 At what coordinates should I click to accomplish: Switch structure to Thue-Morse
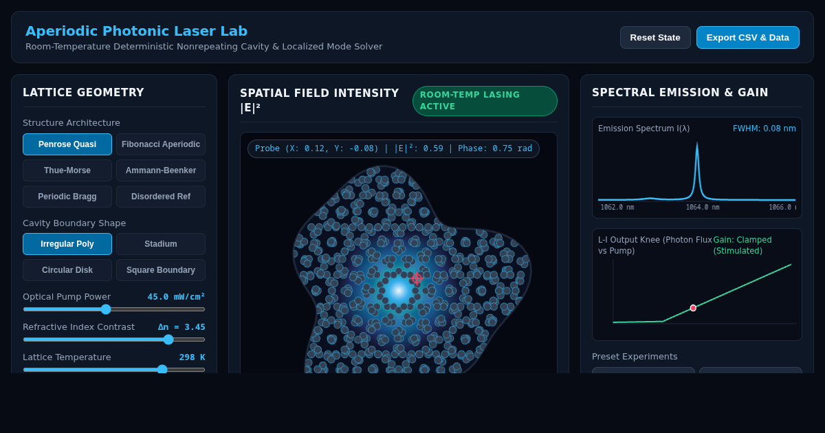(x=67, y=170)
